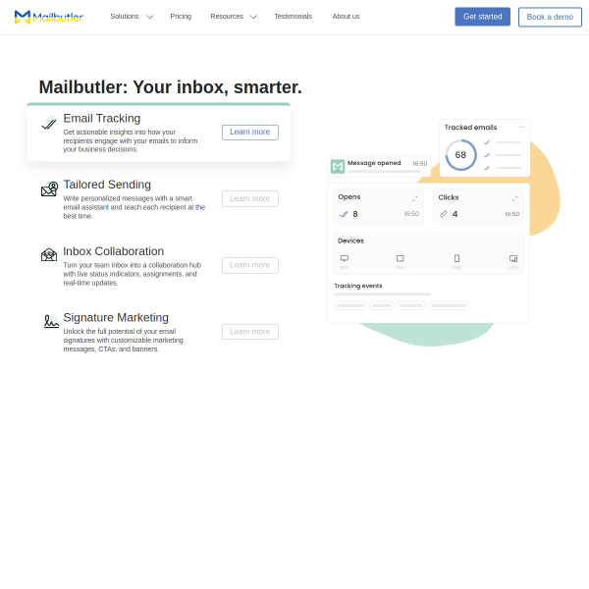Image resolution: width=589 pixels, height=589 pixels.
Task: Click Learn more for Inbox Collaboration
Action: point(250,265)
